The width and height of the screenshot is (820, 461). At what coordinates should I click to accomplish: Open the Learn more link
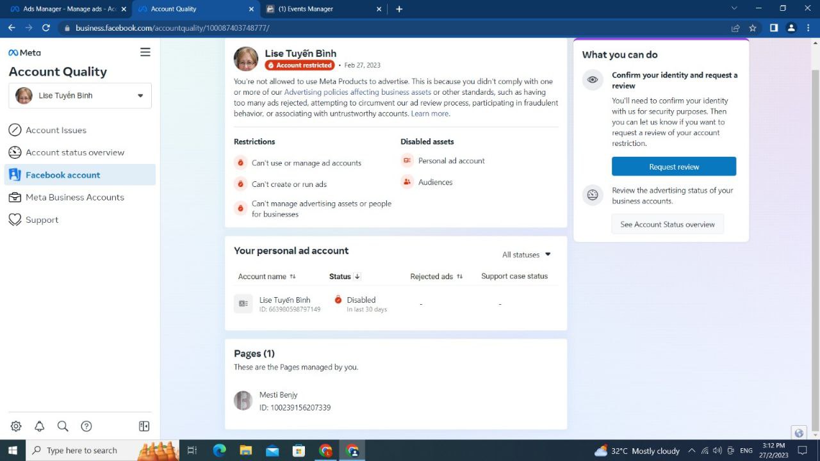tap(430, 113)
